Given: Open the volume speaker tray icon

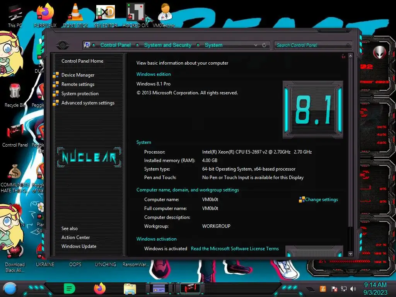Looking at the screenshot, I should (x=353, y=288).
